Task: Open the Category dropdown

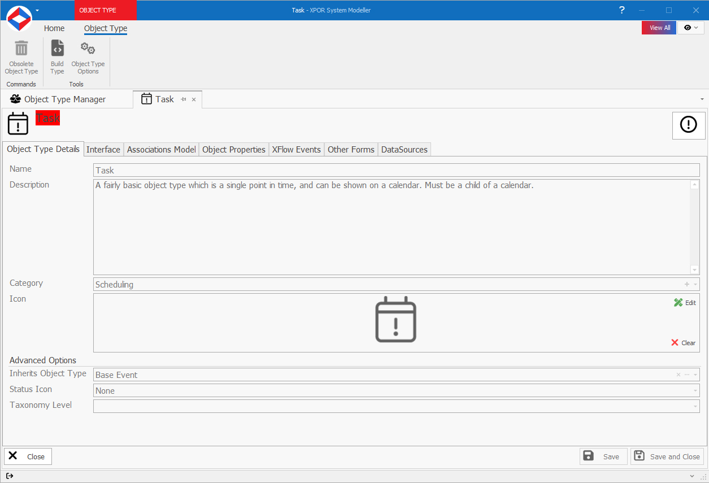Action: (695, 284)
